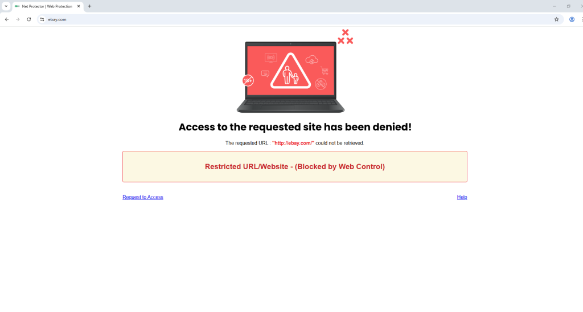Expand the tab search dropdown arrow

pos(6,6)
